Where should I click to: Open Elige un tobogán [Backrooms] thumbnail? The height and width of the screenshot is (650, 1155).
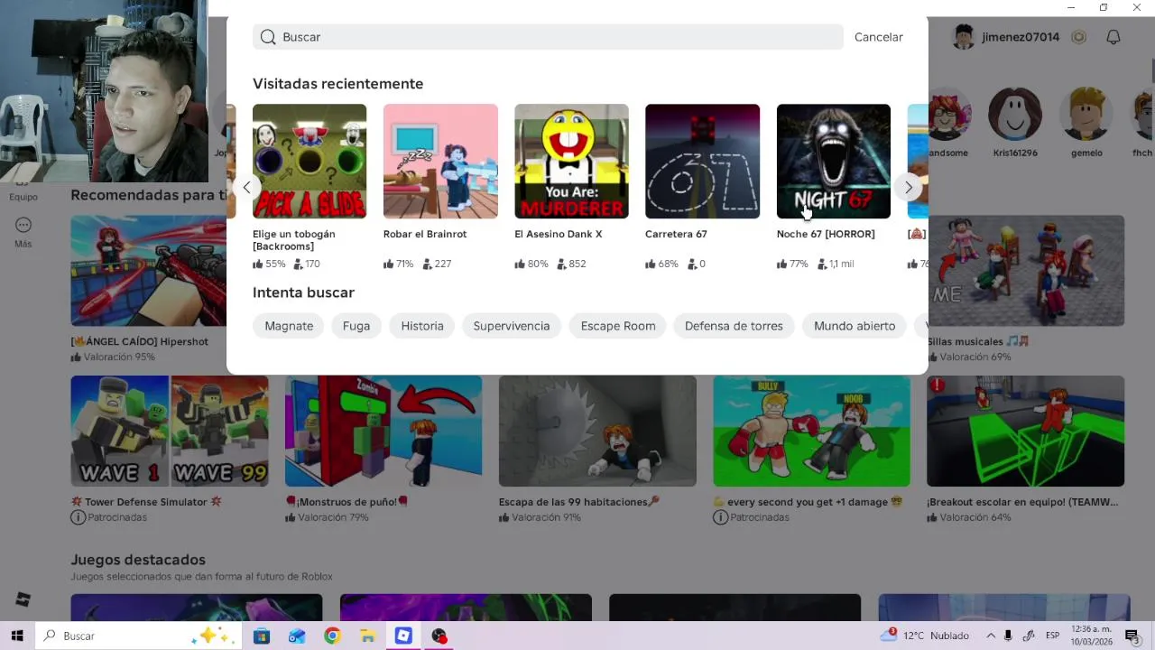(310, 161)
